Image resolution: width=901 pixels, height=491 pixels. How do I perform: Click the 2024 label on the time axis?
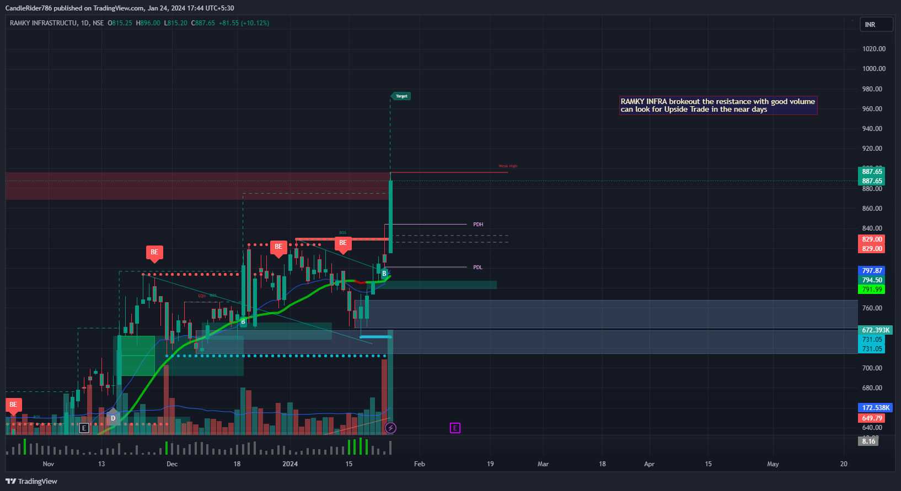pos(290,464)
